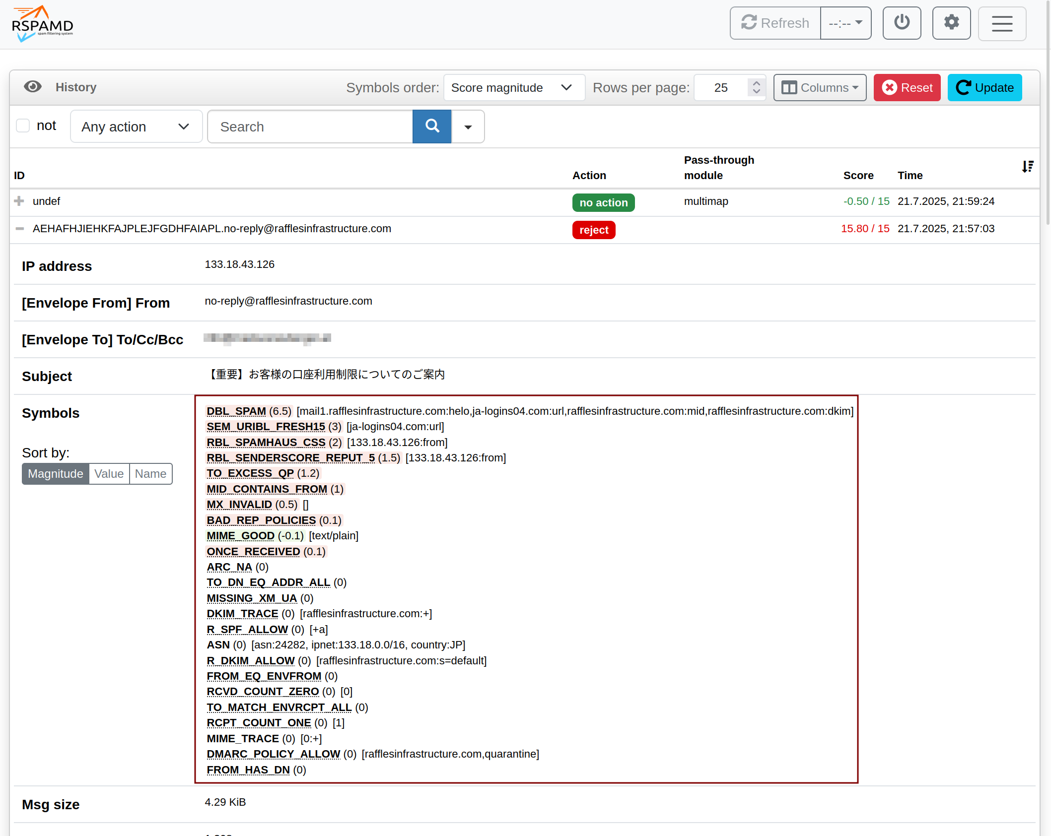Open the hamburger menu
This screenshot has width=1051, height=836.
click(1002, 23)
